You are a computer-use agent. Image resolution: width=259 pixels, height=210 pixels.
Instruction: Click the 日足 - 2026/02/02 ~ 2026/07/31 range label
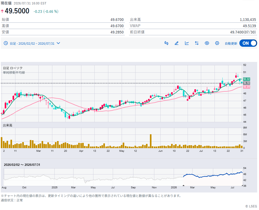click(32, 44)
